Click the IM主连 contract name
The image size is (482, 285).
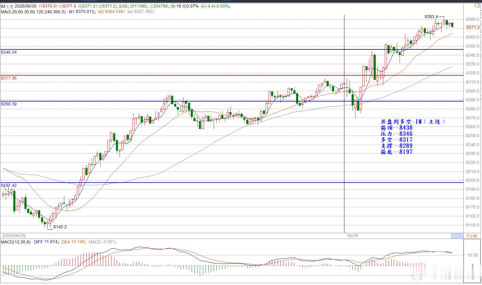[7, 6]
